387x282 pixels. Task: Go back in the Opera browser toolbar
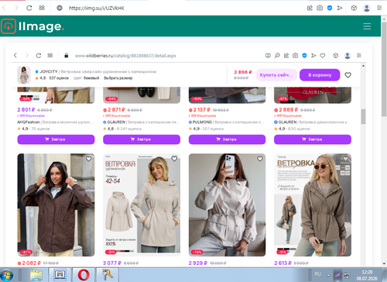[4, 8]
